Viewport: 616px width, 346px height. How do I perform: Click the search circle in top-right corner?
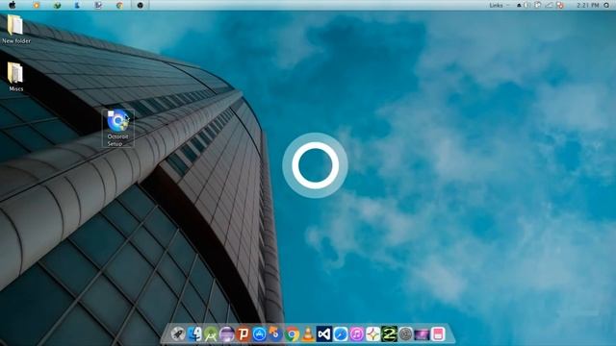click(606, 5)
